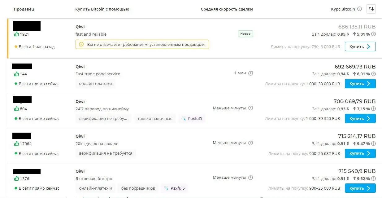The height and width of the screenshot is (198, 382).
Task: Open help icon next to 7,15 %
Action: (373, 109)
